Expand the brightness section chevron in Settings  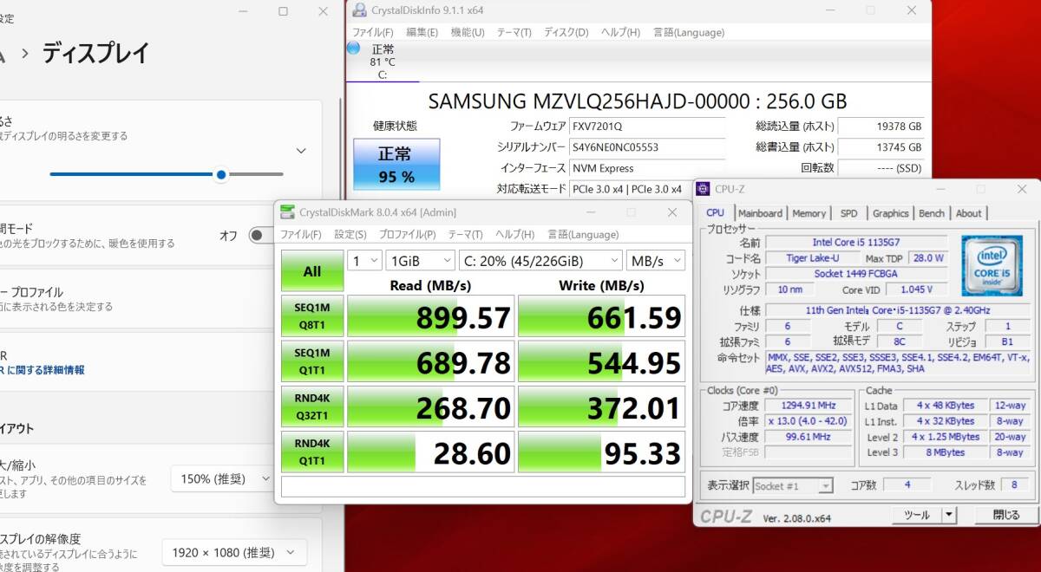click(301, 151)
